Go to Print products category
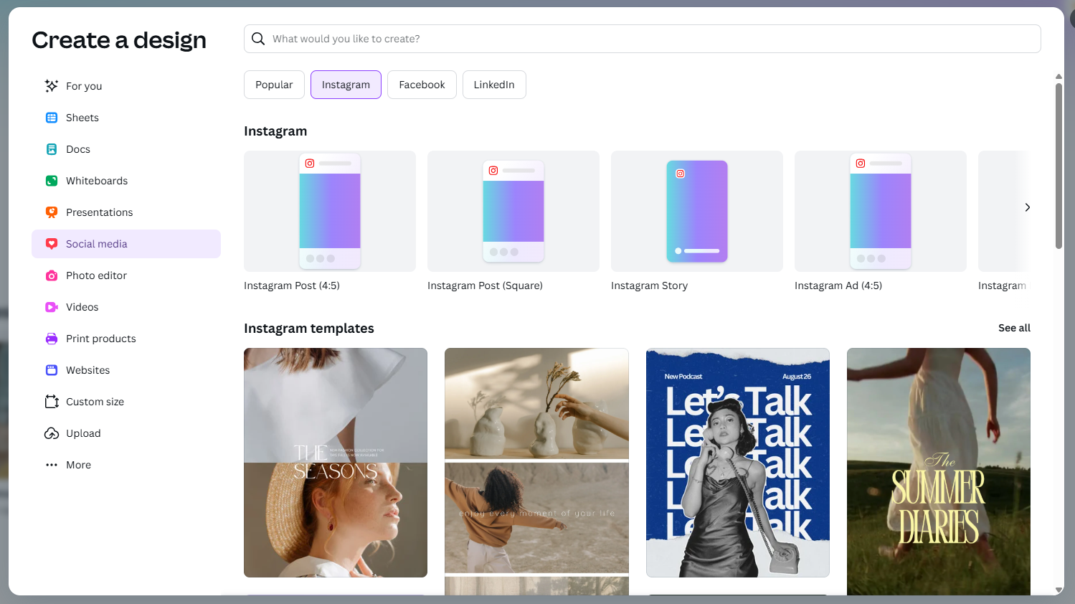This screenshot has width=1075, height=604. click(x=126, y=339)
